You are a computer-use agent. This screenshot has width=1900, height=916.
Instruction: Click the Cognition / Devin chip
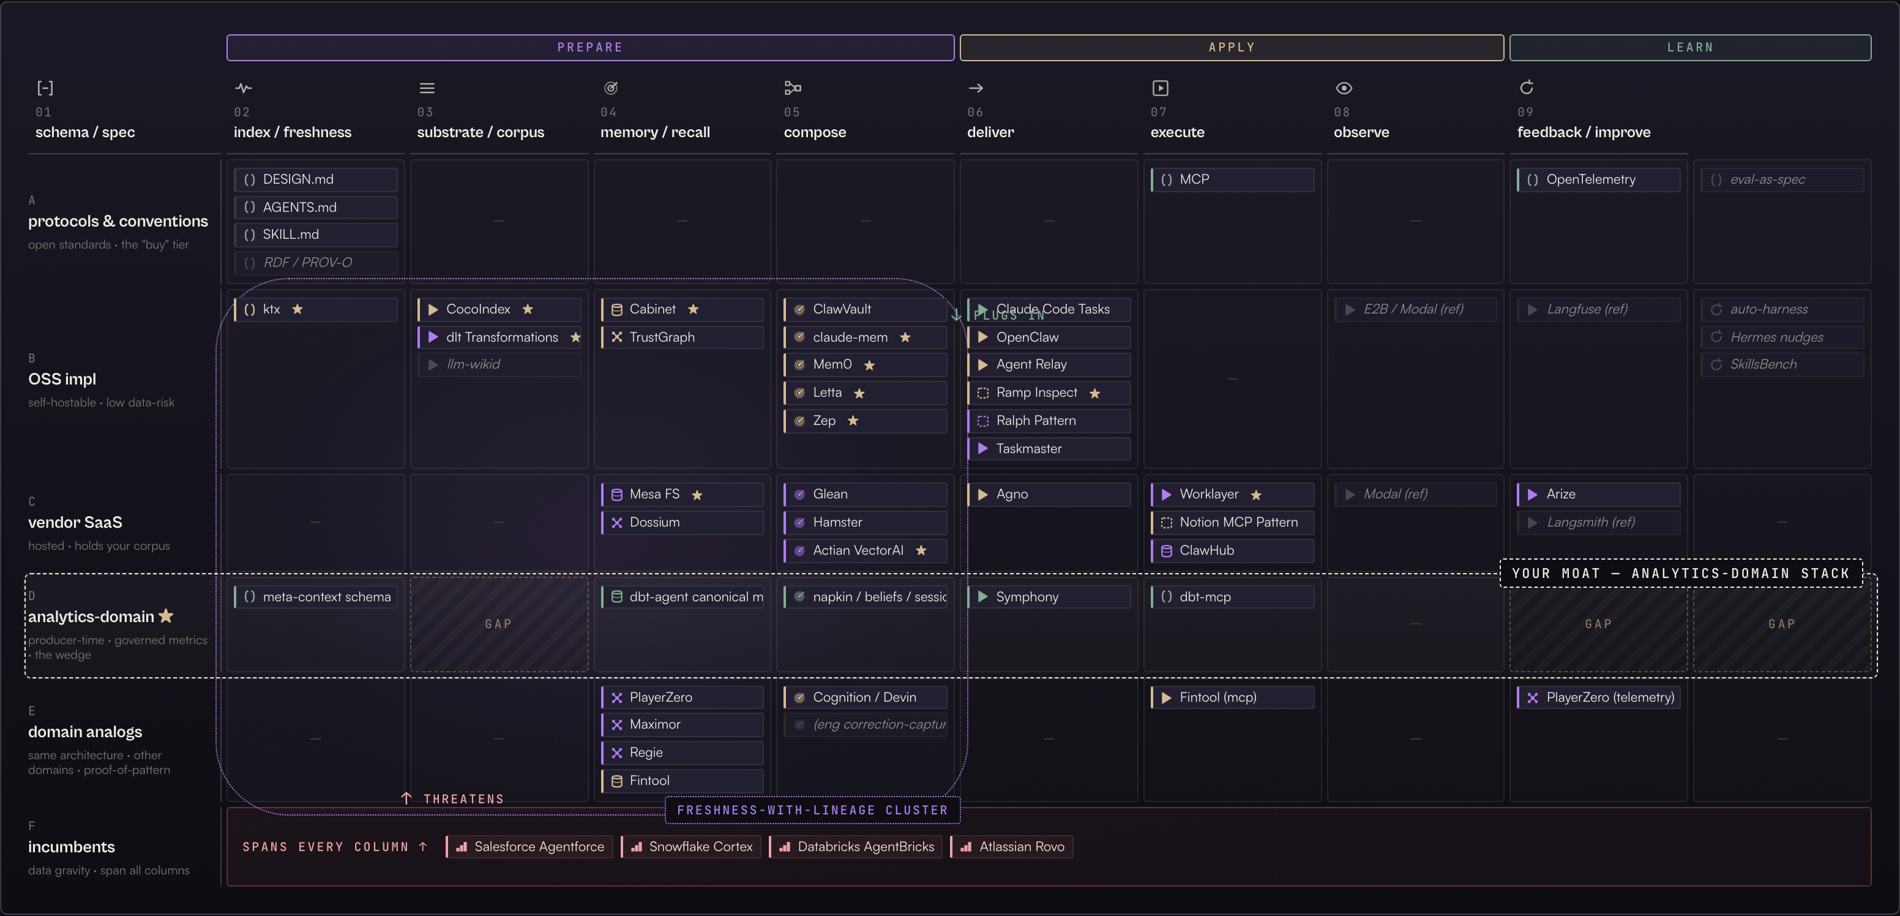coord(865,697)
